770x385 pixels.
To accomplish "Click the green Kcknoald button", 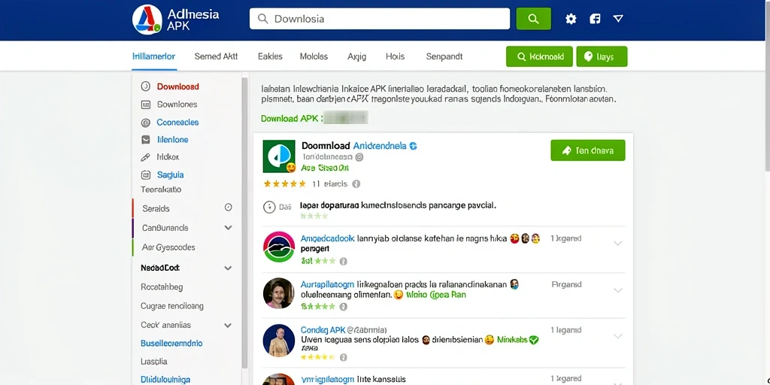I will pyautogui.click(x=539, y=56).
